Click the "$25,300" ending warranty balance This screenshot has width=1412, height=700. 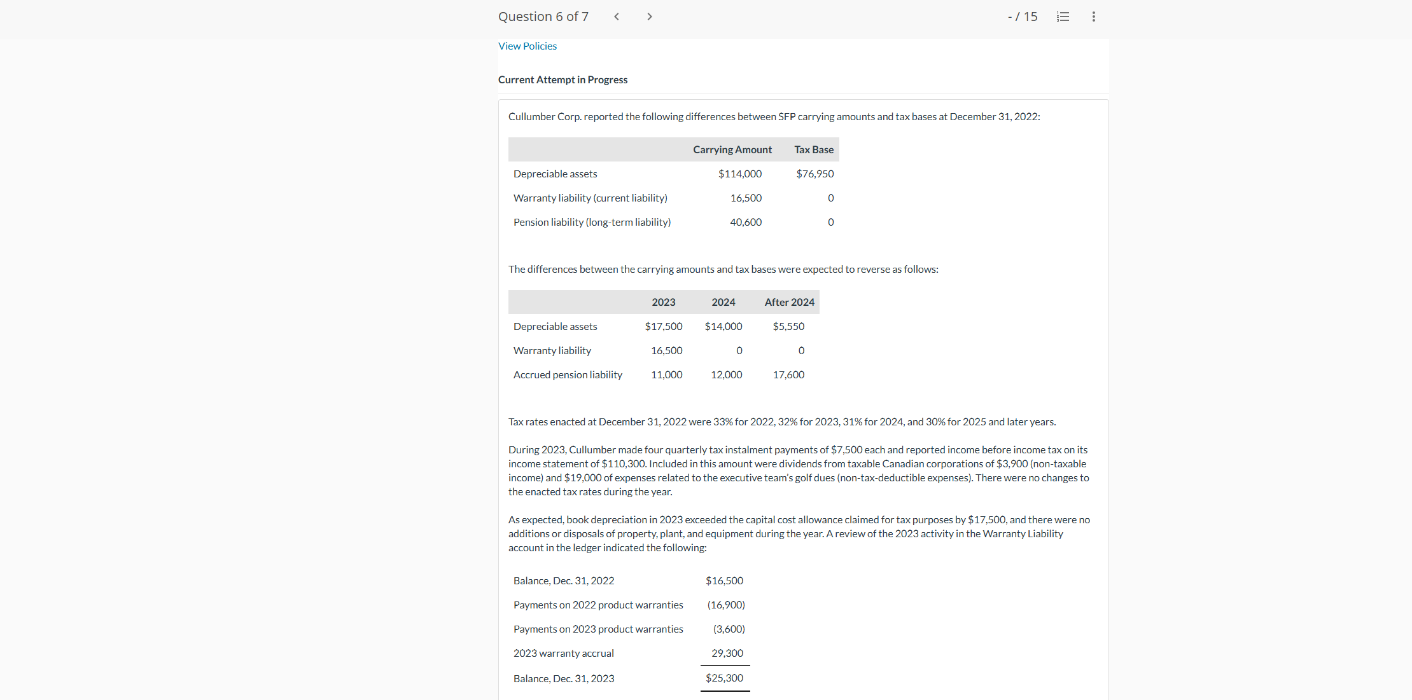pyautogui.click(x=724, y=678)
